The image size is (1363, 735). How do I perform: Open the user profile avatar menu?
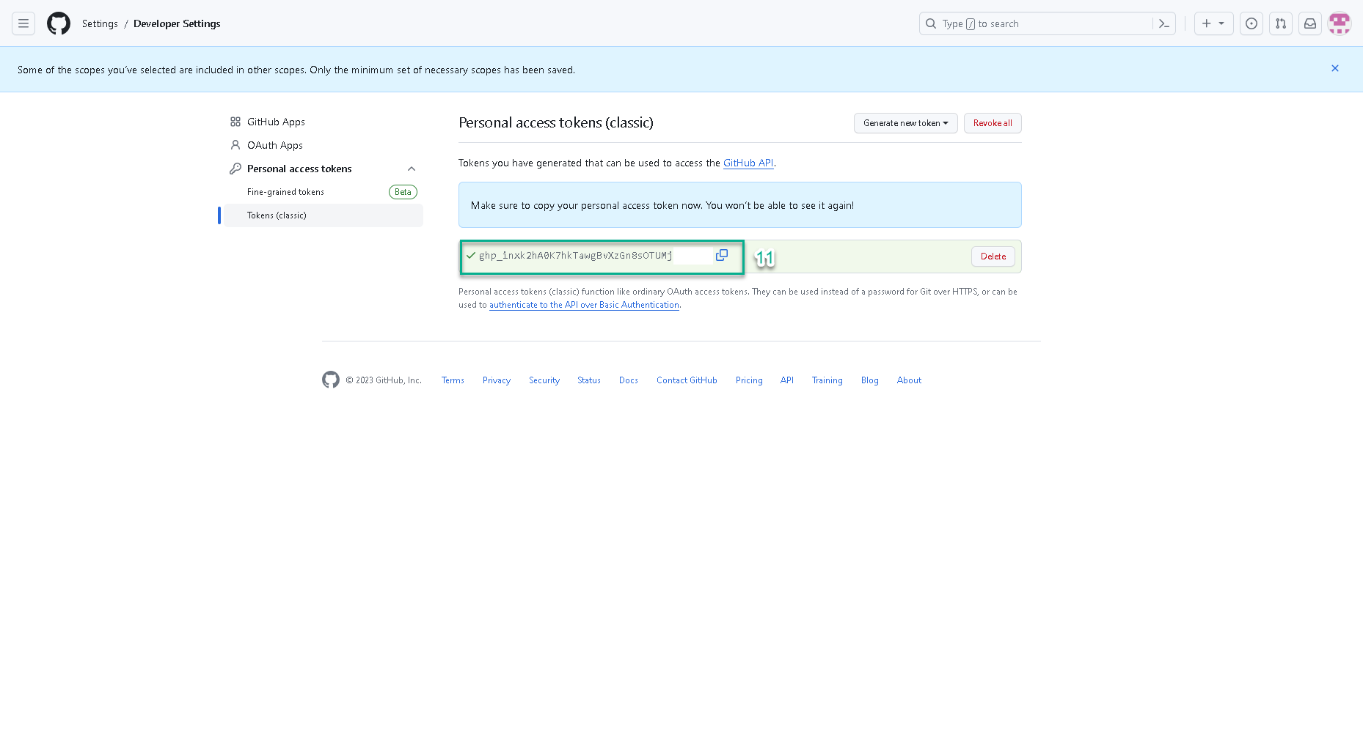click(1340, 23)
